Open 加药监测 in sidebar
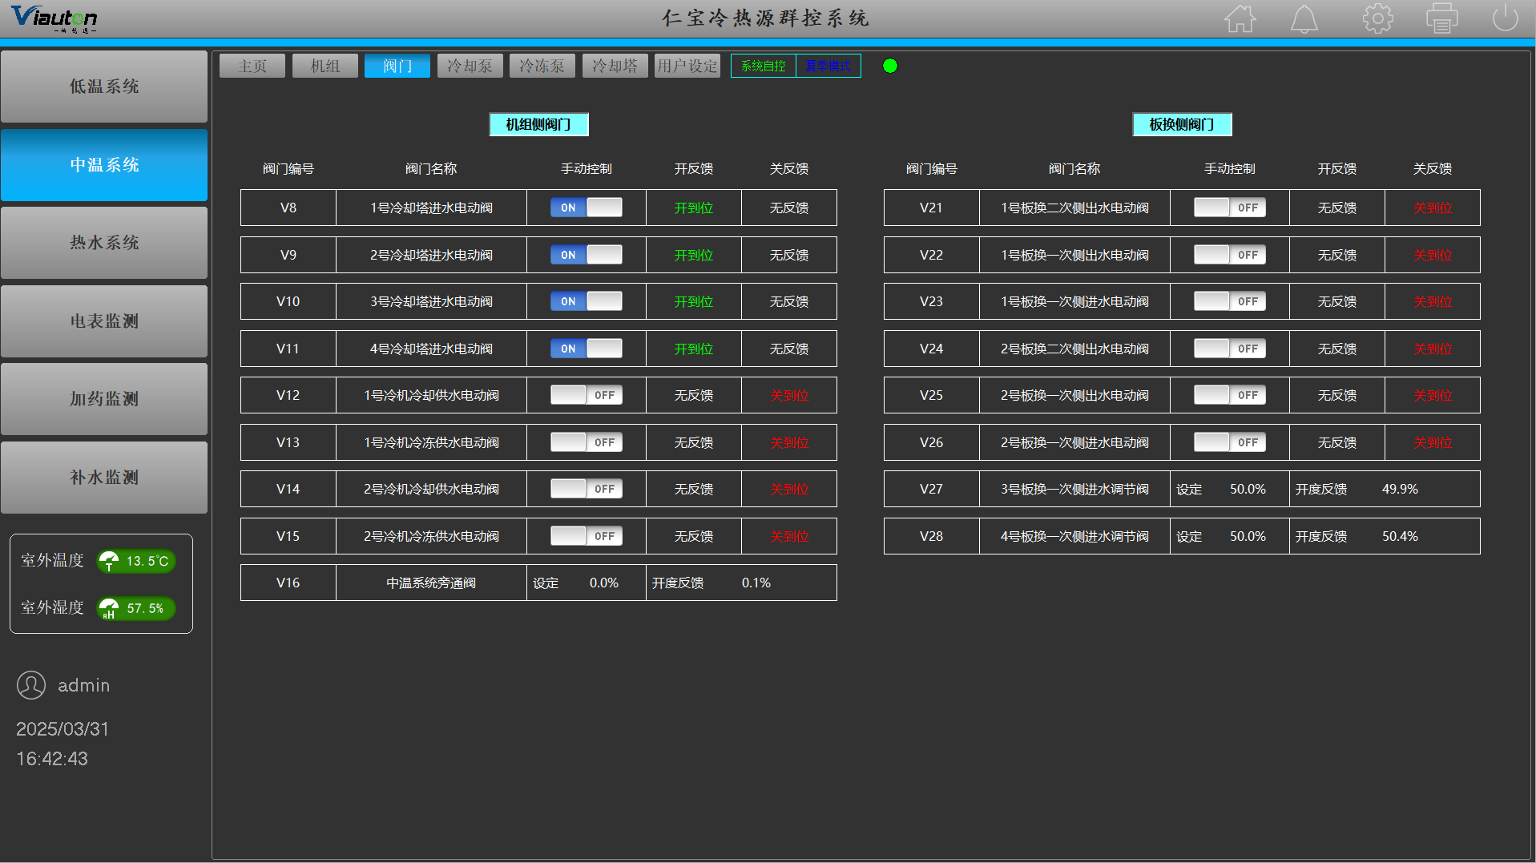This screenshot has width=1536, height=863. [104, 399]
